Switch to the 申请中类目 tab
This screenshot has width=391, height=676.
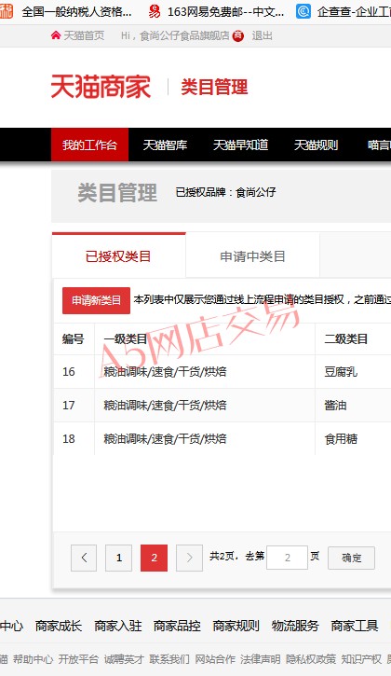pyautogui.click(x=253, y=256)
